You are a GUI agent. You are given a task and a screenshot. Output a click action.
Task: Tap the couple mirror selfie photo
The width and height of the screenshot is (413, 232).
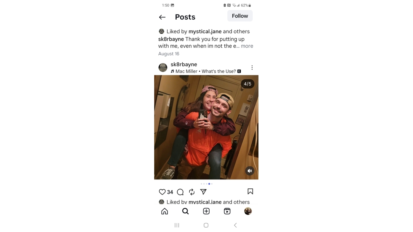206,127
